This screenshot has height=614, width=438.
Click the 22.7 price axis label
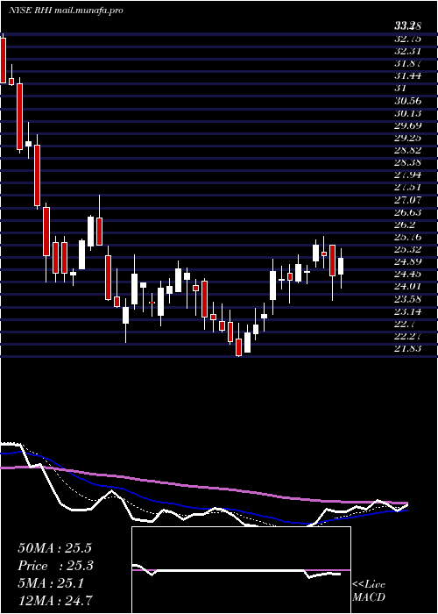(405, 324)
